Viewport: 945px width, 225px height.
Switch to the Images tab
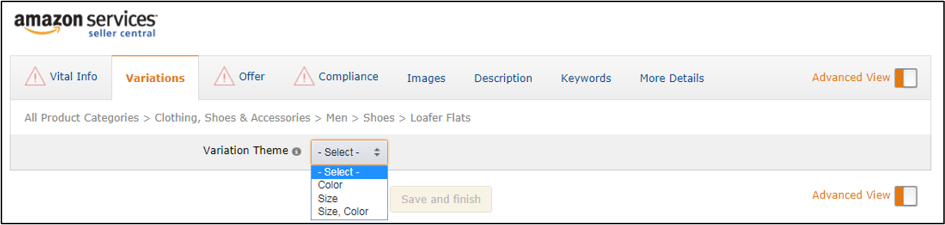pyautogui.click(x=426, y=78)
